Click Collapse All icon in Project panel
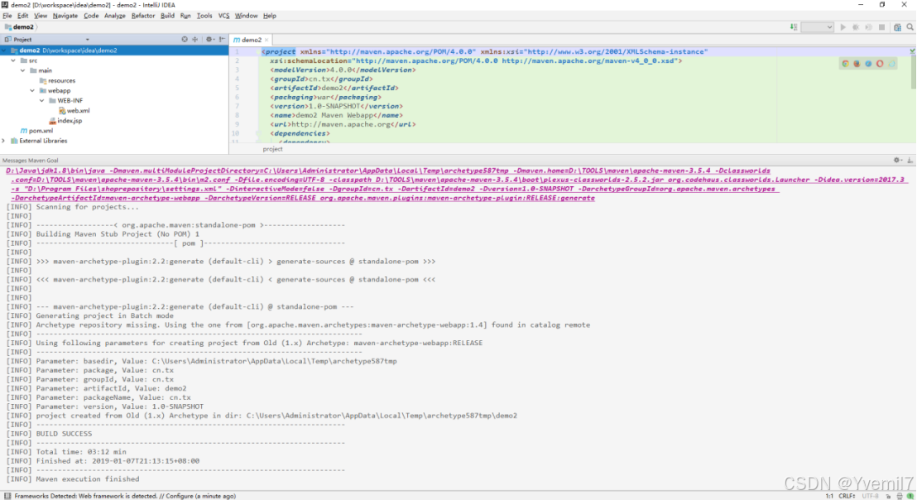The image size is (917, 500). click(x=194, y=39)
